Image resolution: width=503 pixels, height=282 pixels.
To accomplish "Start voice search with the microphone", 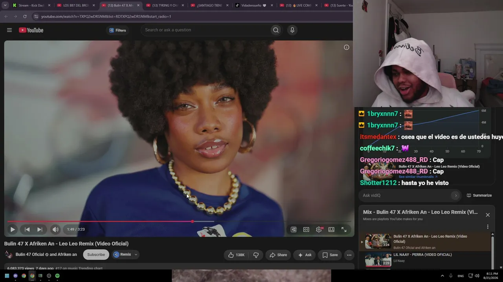I will (292, 30).
